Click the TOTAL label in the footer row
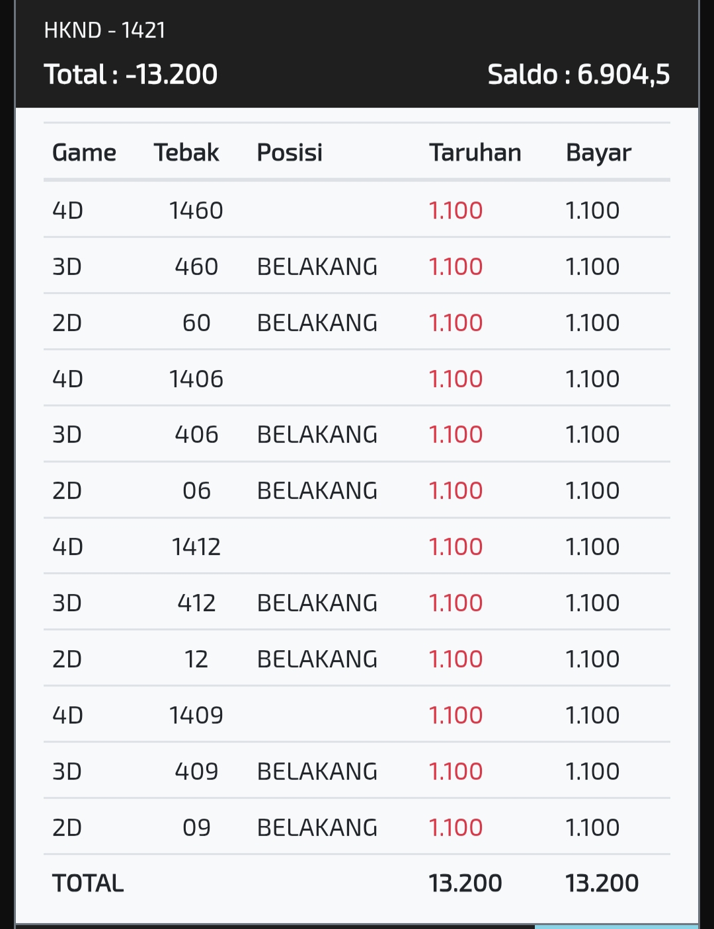The height and width of the screenshot is (929, 714). pos(88,883)
